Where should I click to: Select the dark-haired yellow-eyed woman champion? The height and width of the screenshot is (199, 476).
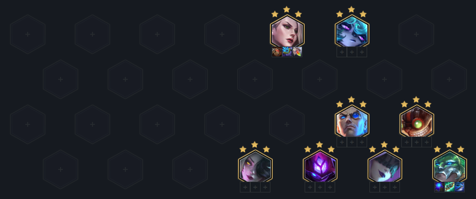255,167
